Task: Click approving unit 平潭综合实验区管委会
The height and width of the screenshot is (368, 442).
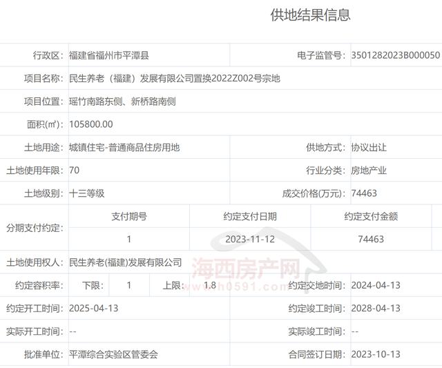Action: pos(113,354)
